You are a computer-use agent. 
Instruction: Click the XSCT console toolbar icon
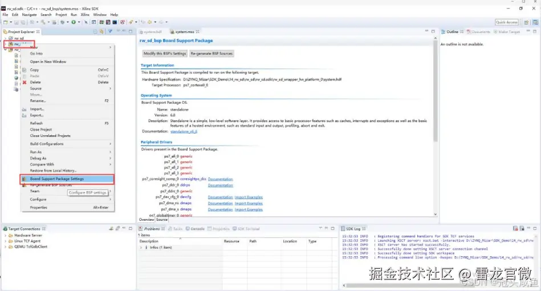click(115, 22)
